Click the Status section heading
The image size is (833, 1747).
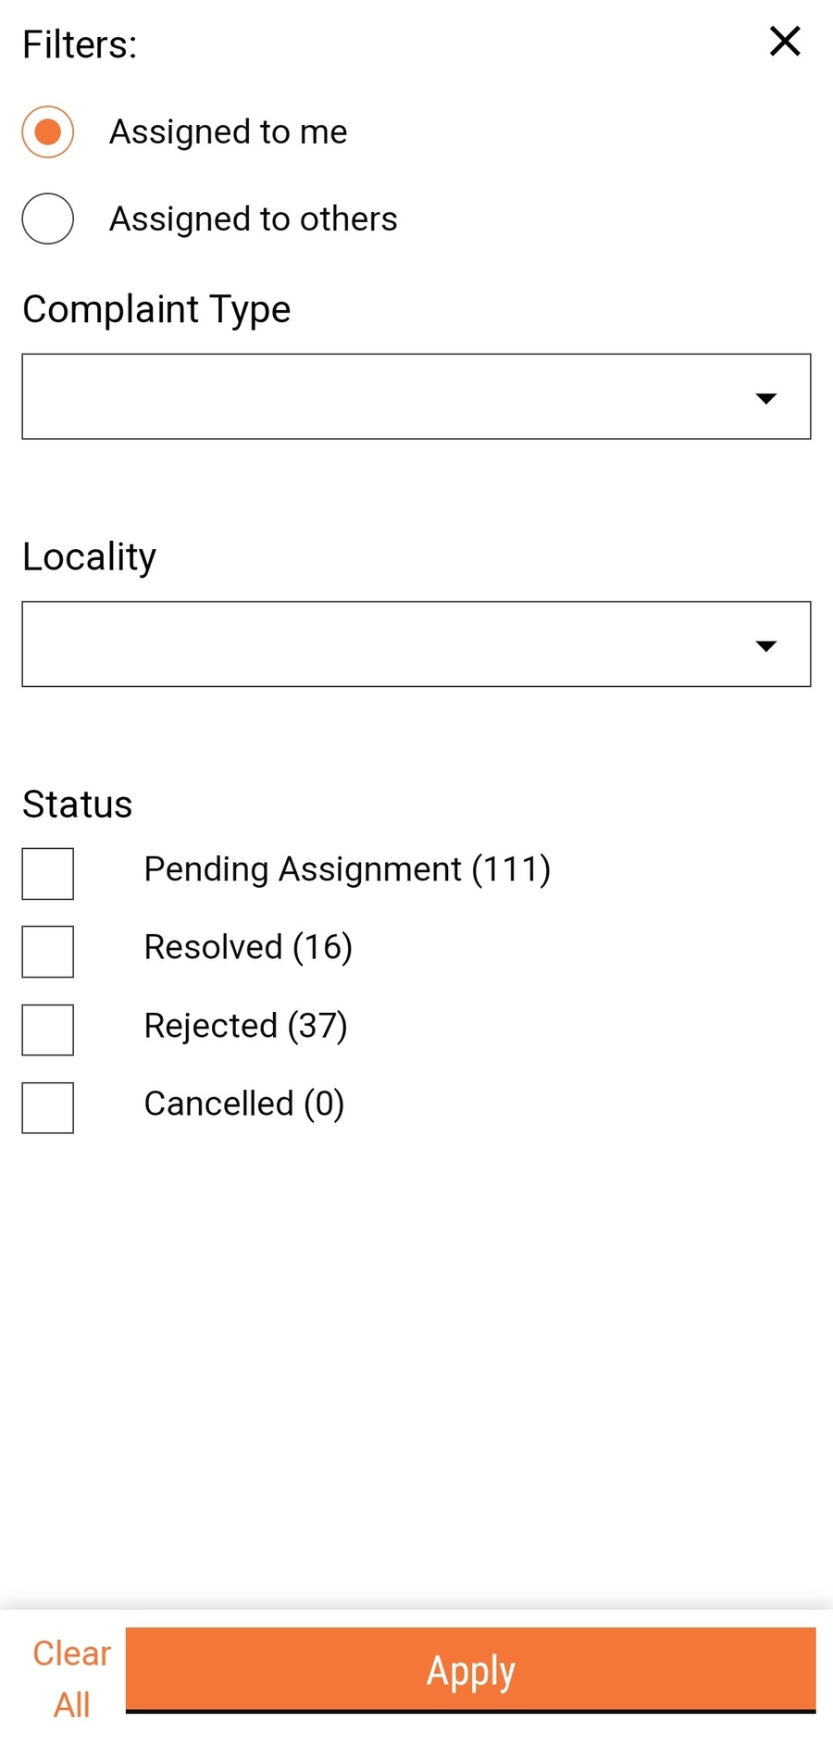[78, 804]
